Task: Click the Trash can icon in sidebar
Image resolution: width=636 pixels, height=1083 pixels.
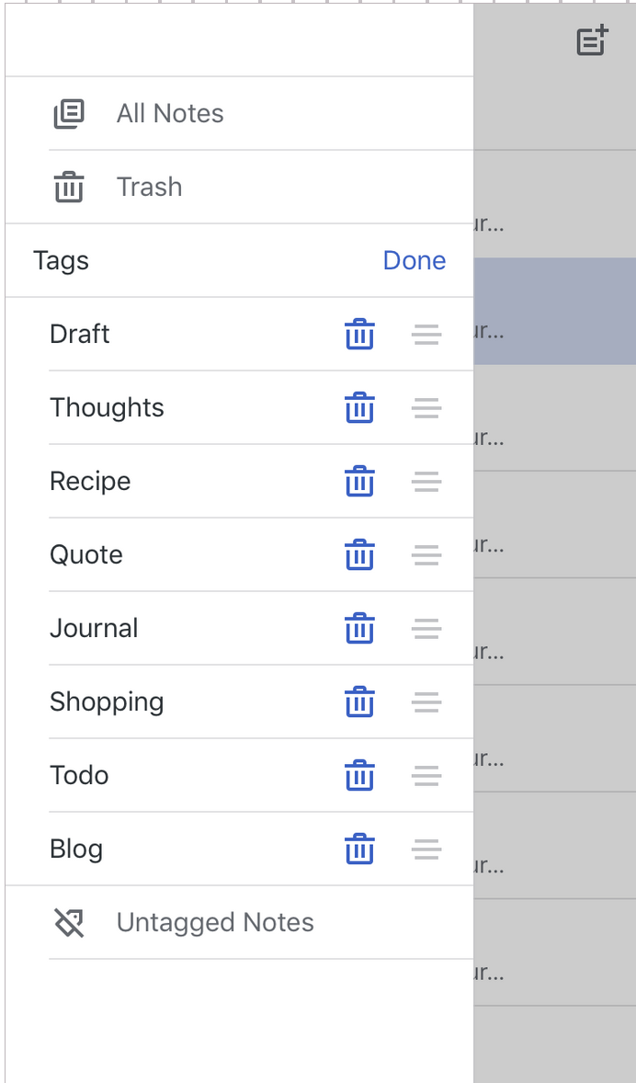Action: point(69,187)
